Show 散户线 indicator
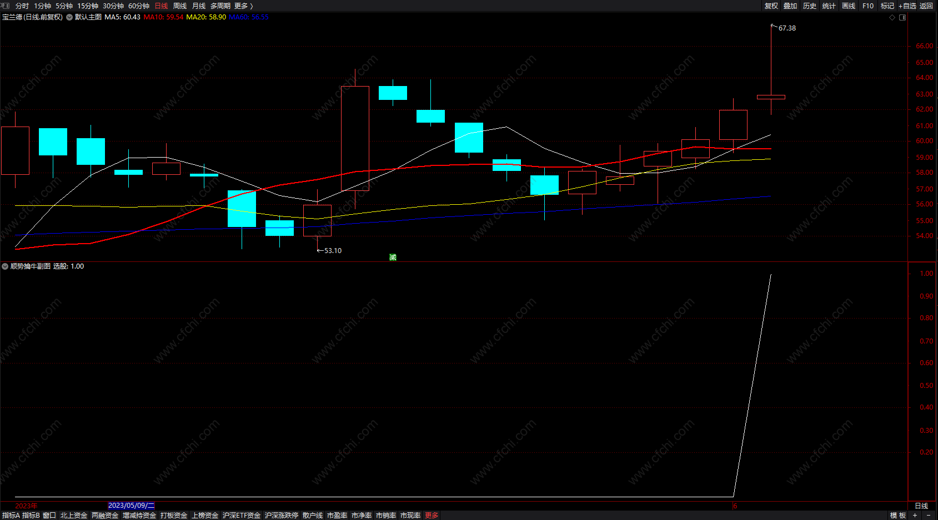Screen dimensions: 938x520 pos(313,516)
